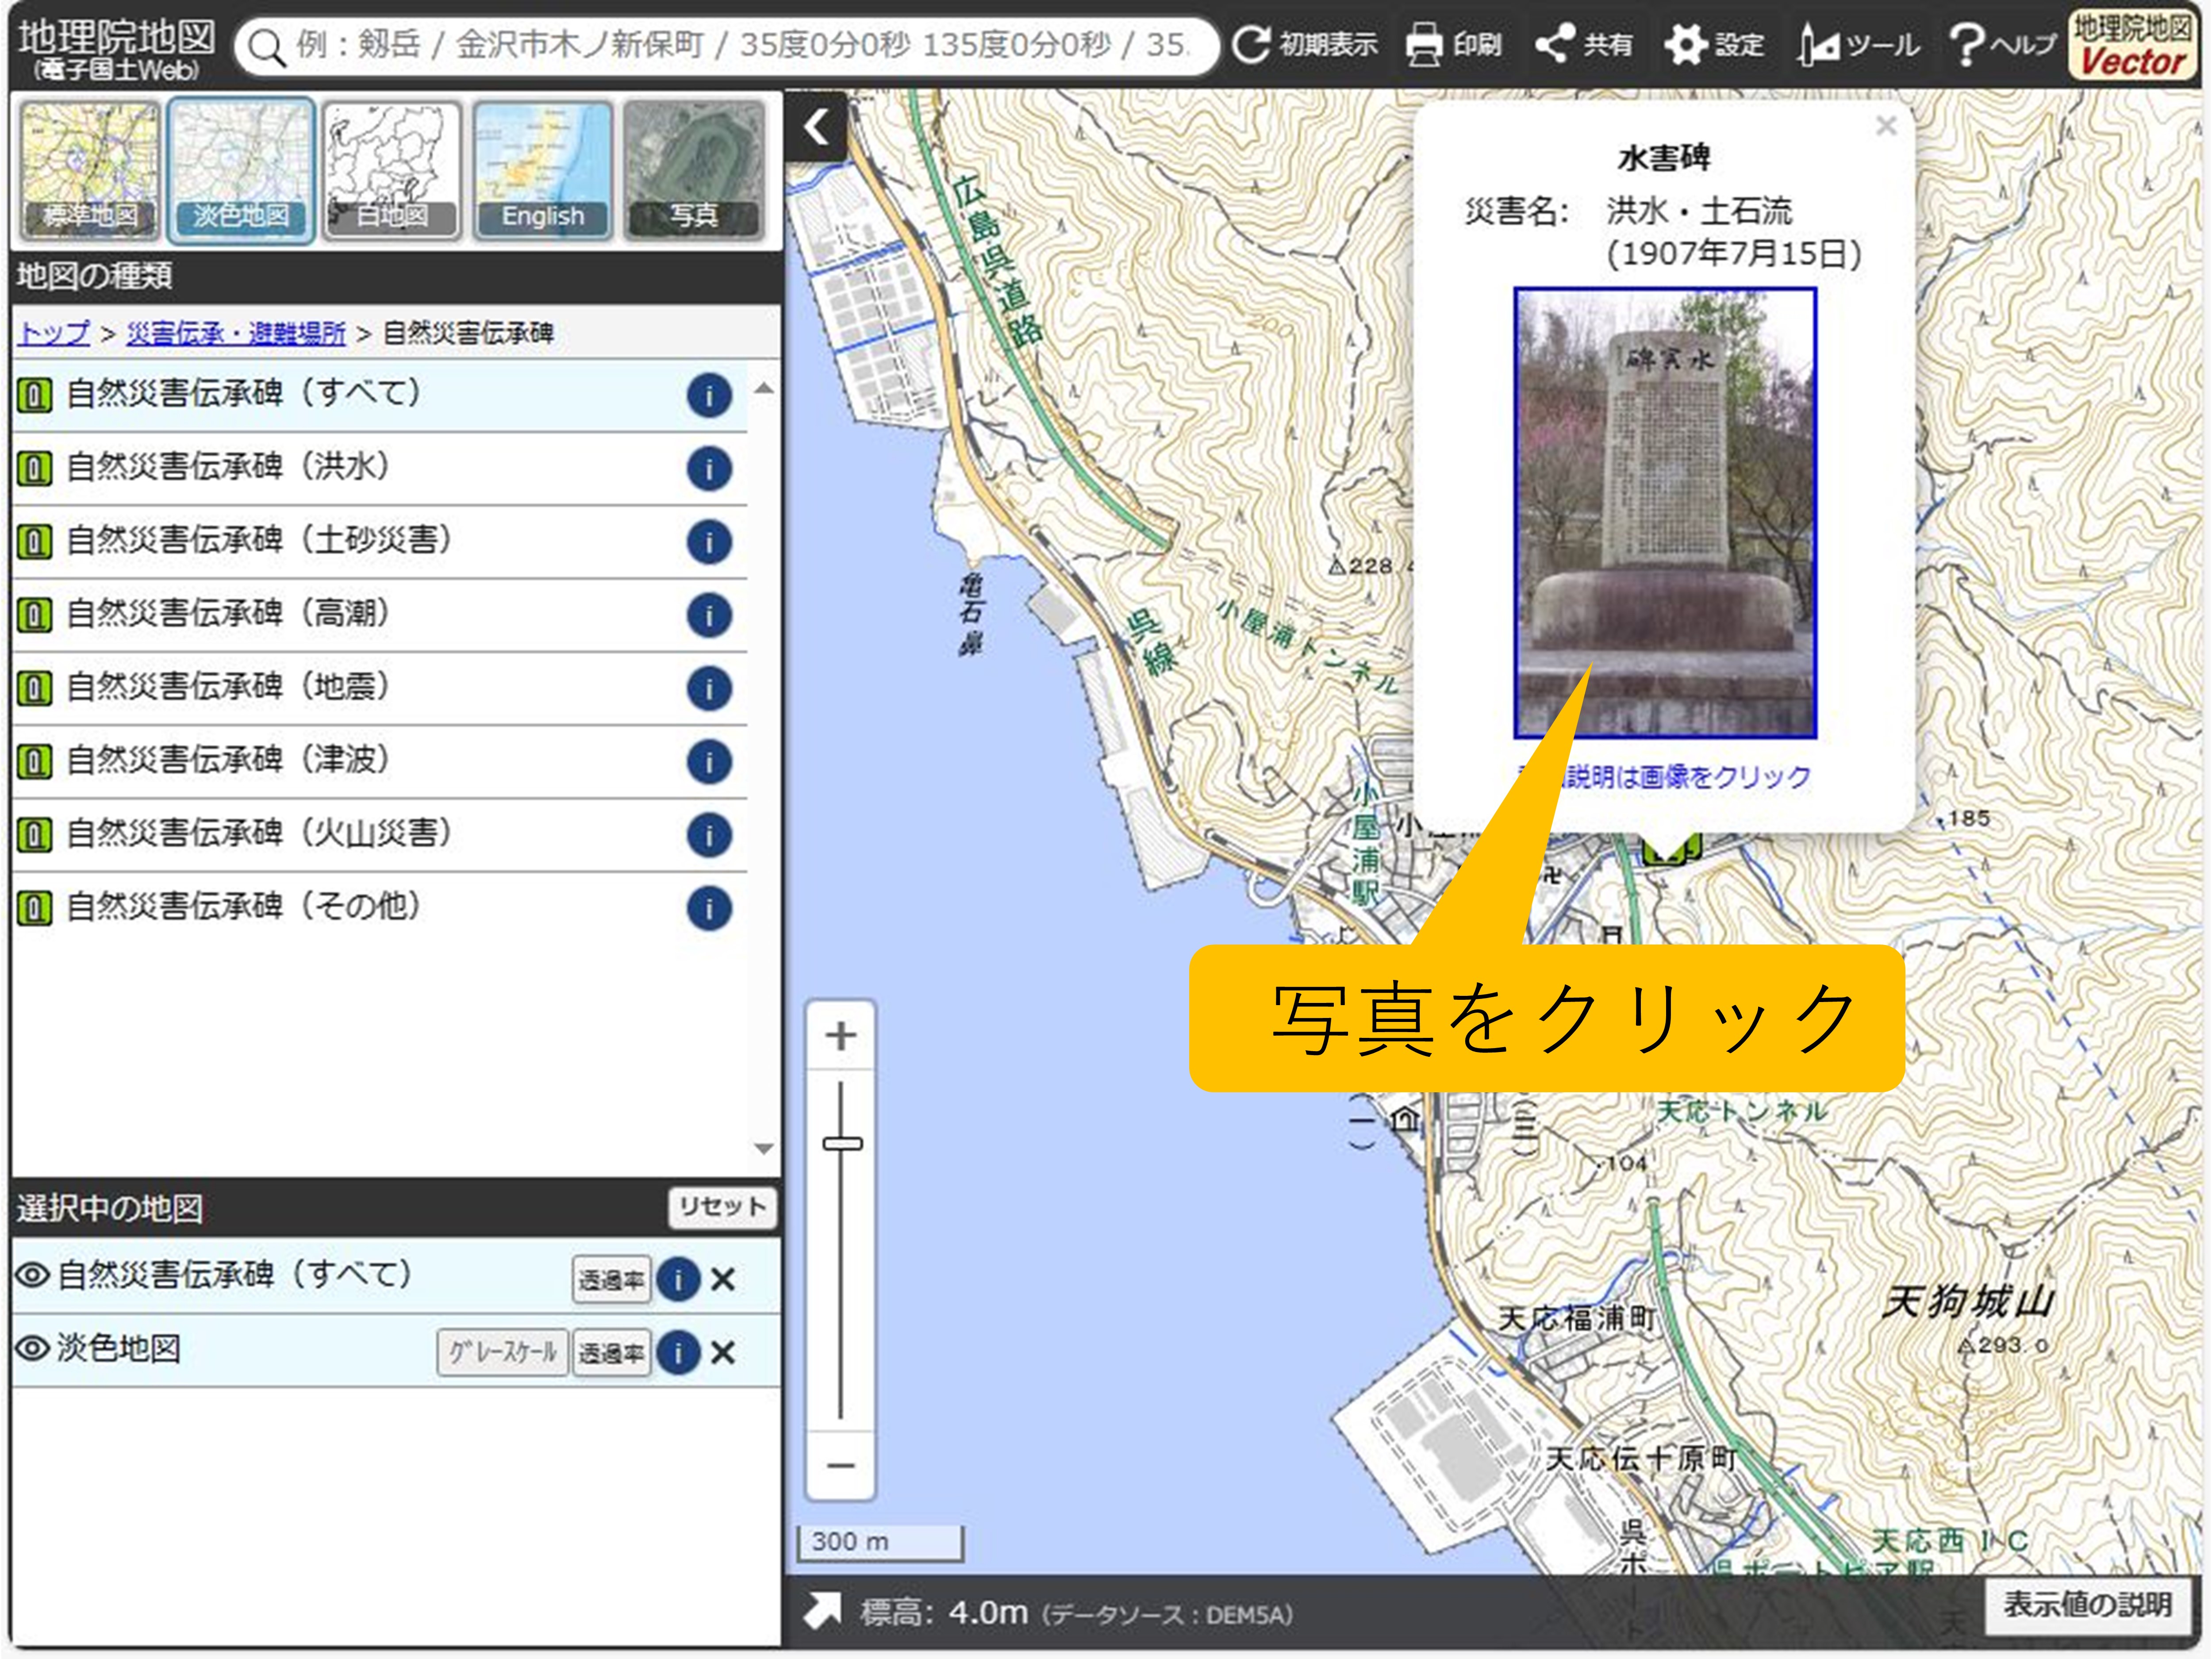The width and height of the screenshot is (2212, 1659).
Task: Select 自然災害伝承碑（高潮）layer
Action: tap(380, 614)
